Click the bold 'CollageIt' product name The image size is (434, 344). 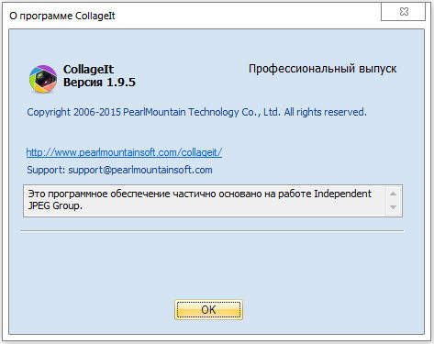click(88, 70)
